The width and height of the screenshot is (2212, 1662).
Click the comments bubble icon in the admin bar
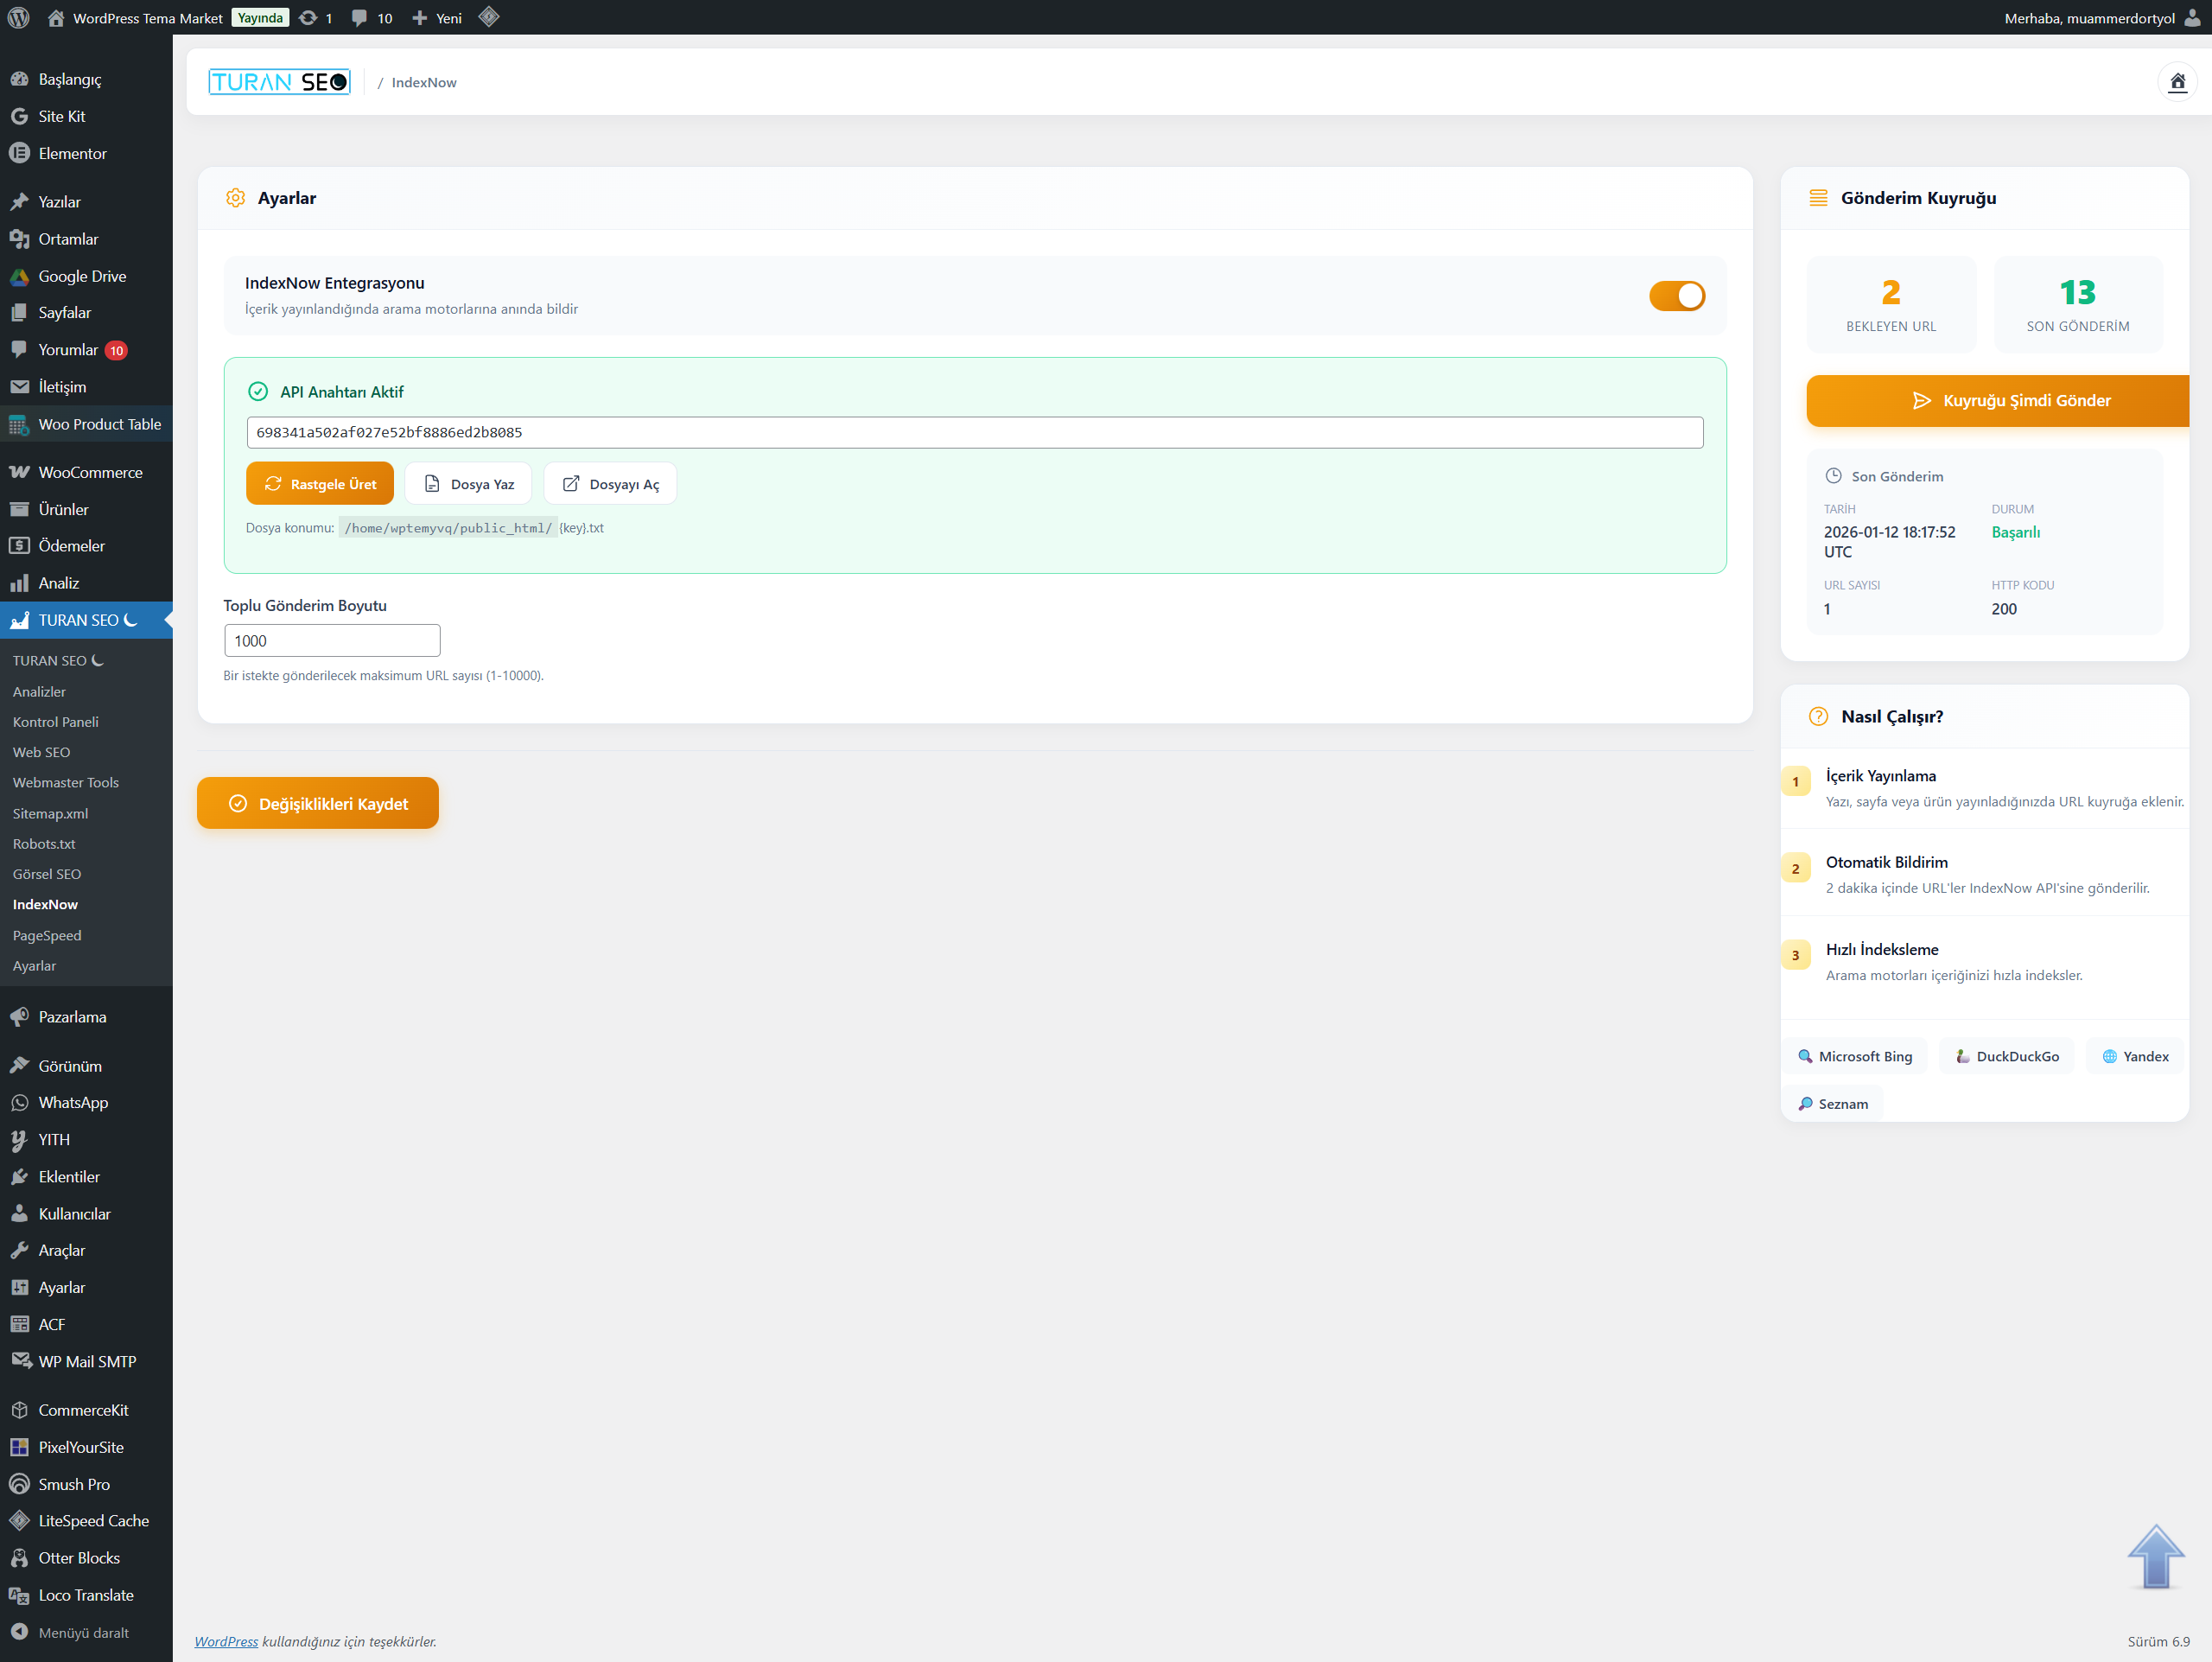[359, 17]
